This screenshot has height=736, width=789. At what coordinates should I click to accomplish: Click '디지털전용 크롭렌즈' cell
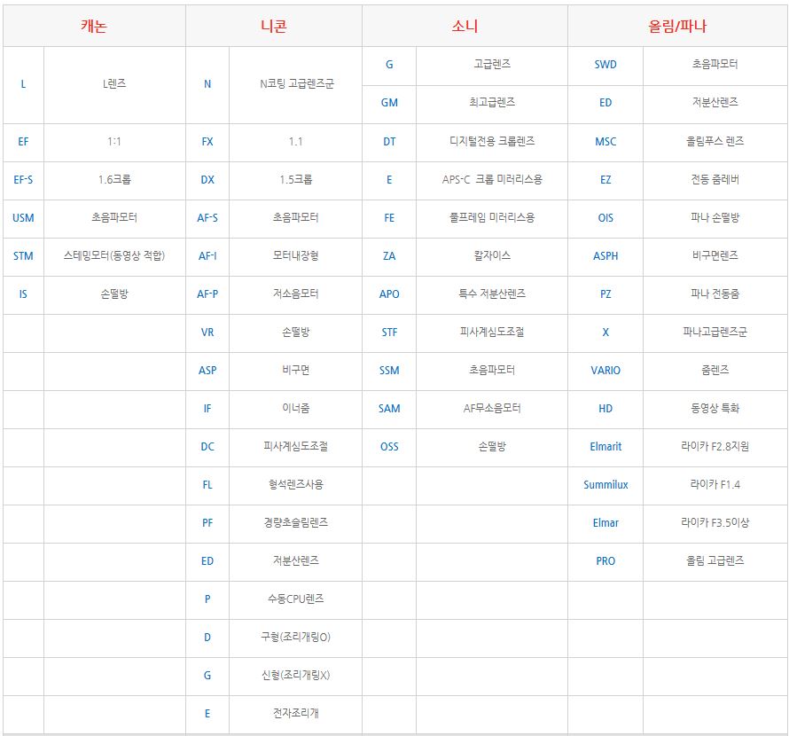click(x=492, y=142)
